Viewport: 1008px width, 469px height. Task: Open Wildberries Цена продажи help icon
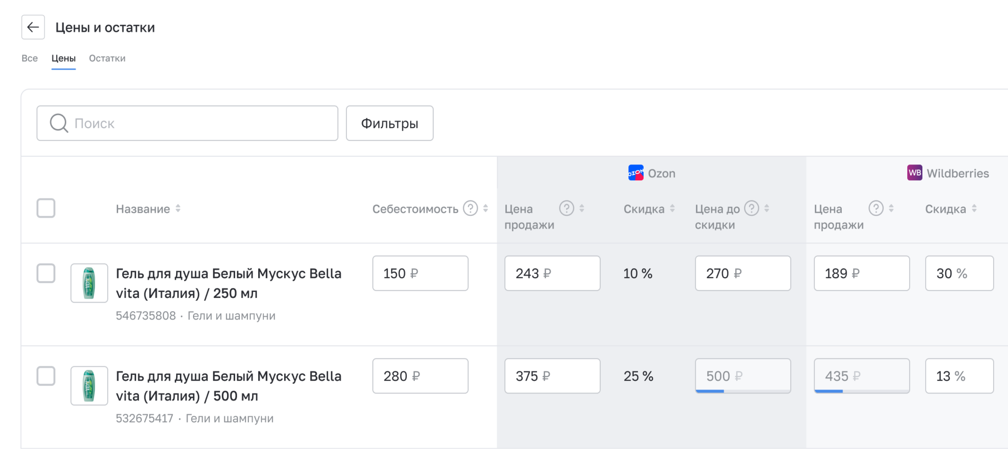(x=876, y=208)
